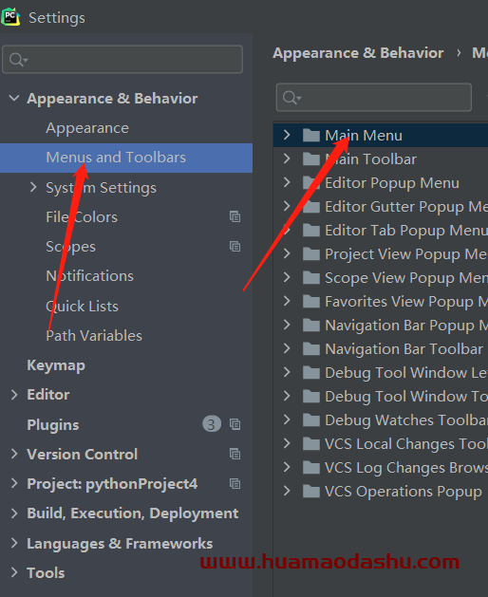Viewport: 488px width, 597px height.
Task: Open Quick Lists settings
Action: [x=82, y=307]
